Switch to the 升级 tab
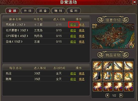Screen dimensions: 138x101 pos(28,11)
